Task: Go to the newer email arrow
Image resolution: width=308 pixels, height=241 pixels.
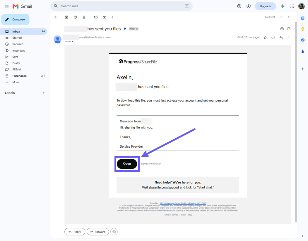Action: point(281,17)
